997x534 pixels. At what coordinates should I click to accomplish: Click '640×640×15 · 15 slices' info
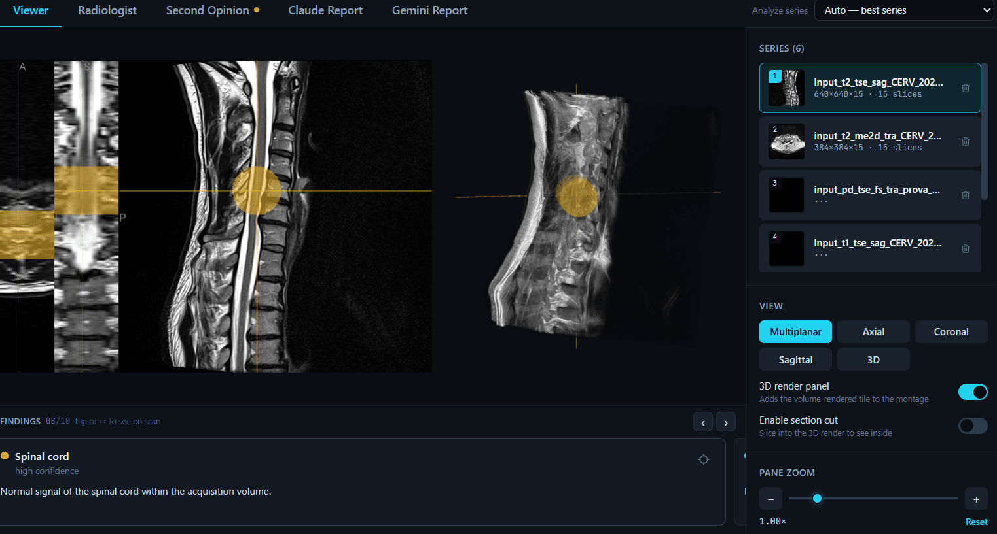click(x=867, y=94)
